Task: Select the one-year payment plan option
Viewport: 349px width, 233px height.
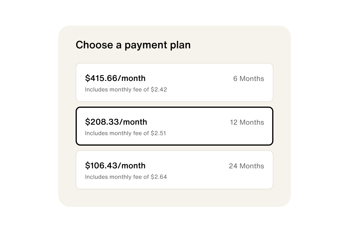Action: point(174,126)
